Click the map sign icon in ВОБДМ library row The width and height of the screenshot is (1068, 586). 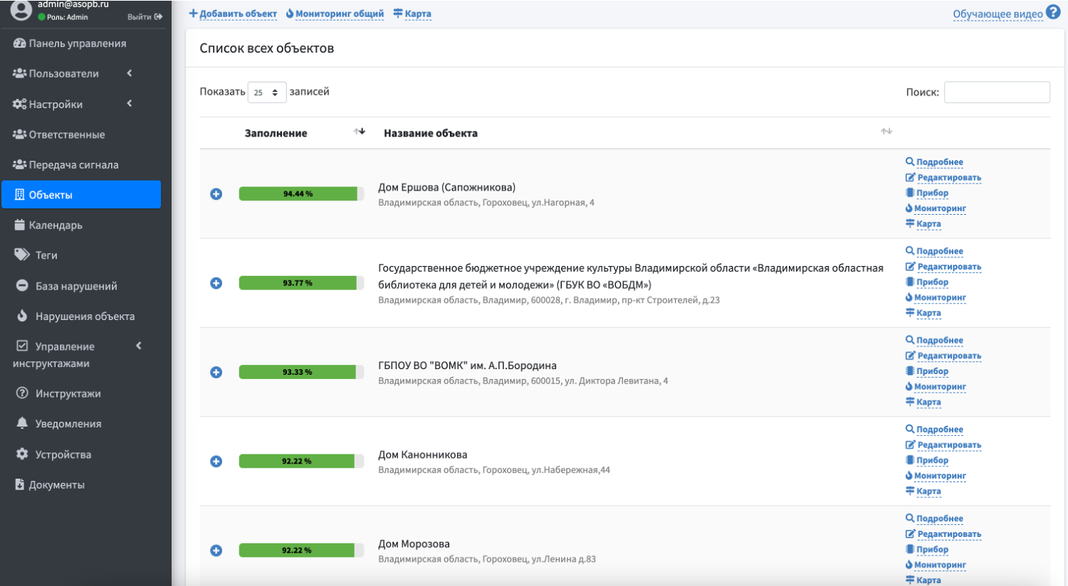pyautogui.click(x=910, y=312)
